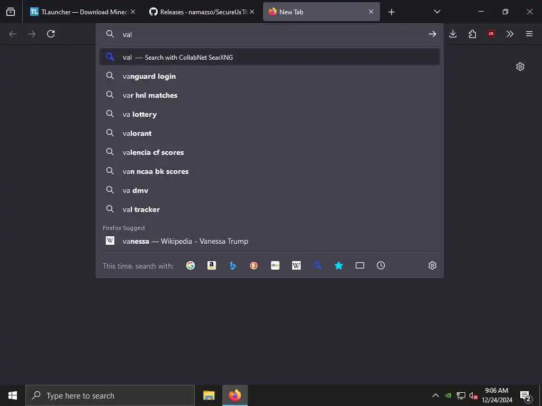The image size is (542, 406).
Task: Choose 'val tracker' suggestion
Action: click(x=269, y=209)
